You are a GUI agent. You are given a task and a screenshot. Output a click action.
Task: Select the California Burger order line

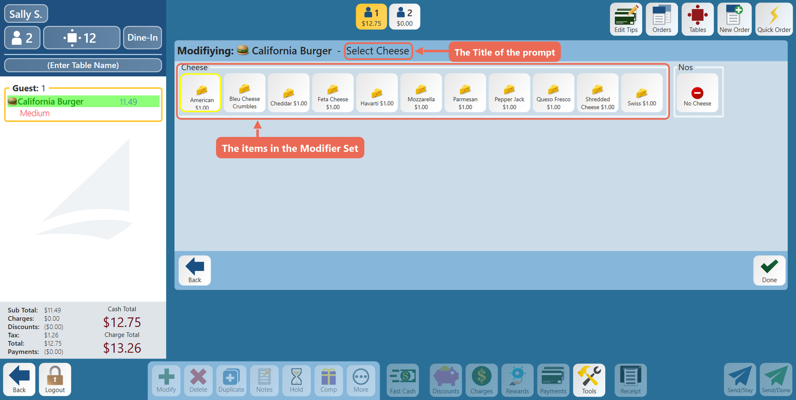click(84, 102)
